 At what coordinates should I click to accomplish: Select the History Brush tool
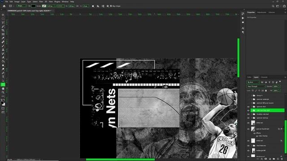[3, 54]
